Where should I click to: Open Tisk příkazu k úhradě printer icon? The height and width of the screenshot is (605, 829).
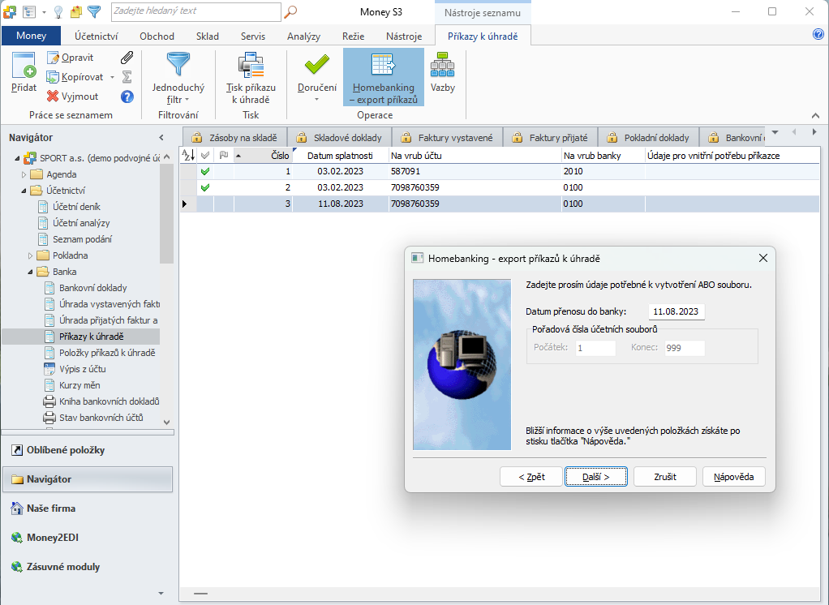coord(251,66)
